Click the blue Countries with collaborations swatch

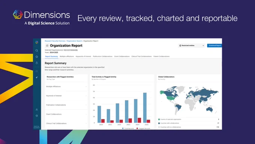(159, 123)
